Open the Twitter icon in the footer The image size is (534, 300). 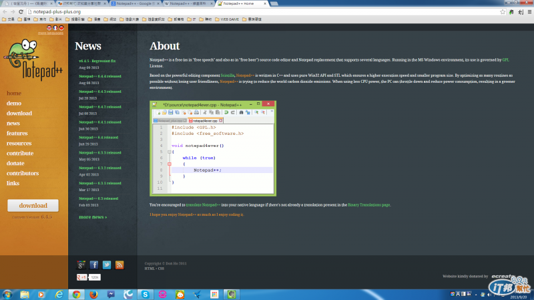coord(107,265)
